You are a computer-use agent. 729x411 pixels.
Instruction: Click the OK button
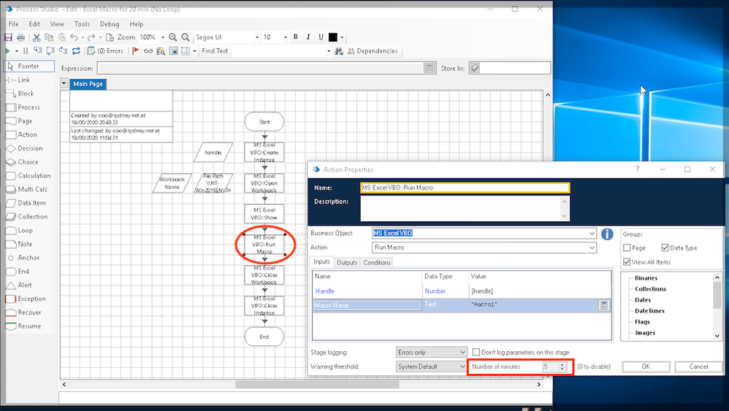click(646, 366)
